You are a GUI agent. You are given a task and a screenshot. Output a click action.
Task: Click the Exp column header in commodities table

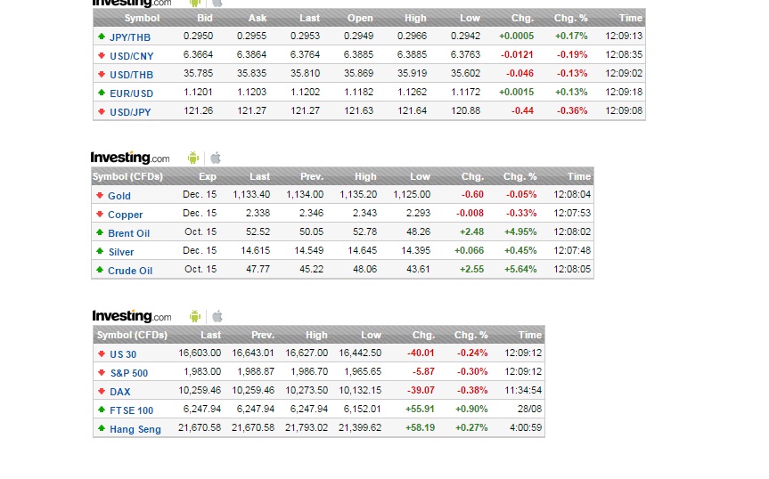207,176
